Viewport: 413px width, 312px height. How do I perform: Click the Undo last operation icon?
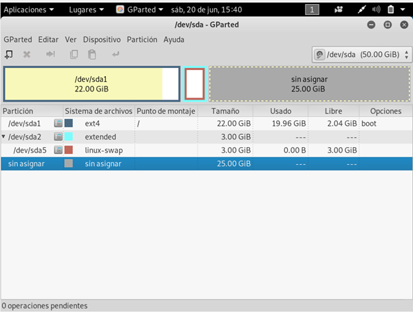(116, 54)
